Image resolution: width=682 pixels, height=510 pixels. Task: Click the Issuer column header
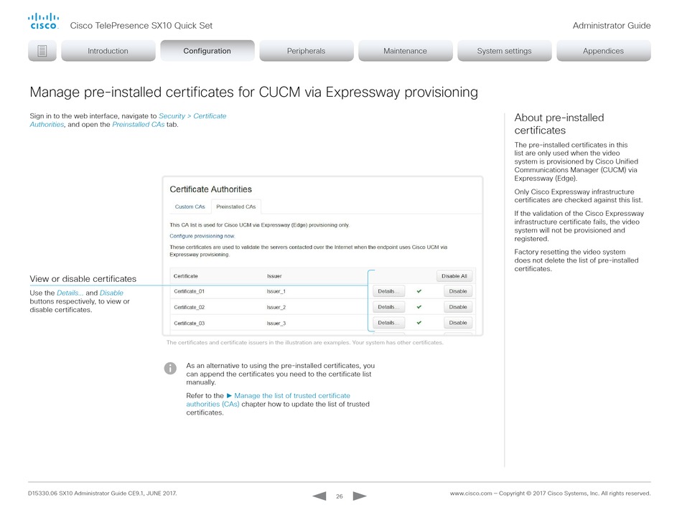(274, 276)
